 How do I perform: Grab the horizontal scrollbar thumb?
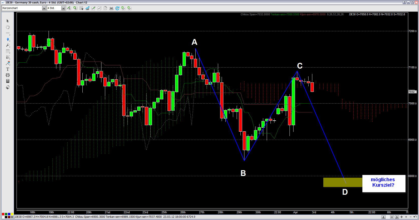pyautogui.click(x=392, y=217)
